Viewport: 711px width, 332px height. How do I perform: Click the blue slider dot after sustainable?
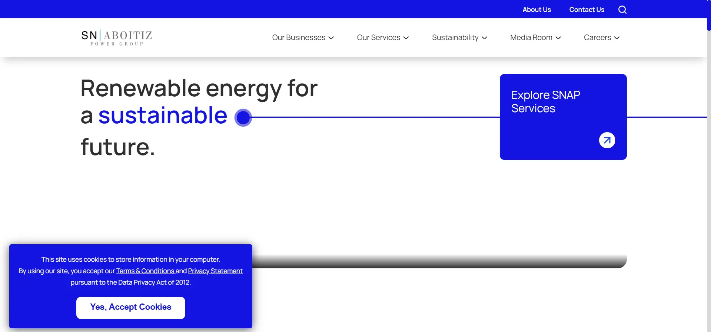[x=243, y=118]
